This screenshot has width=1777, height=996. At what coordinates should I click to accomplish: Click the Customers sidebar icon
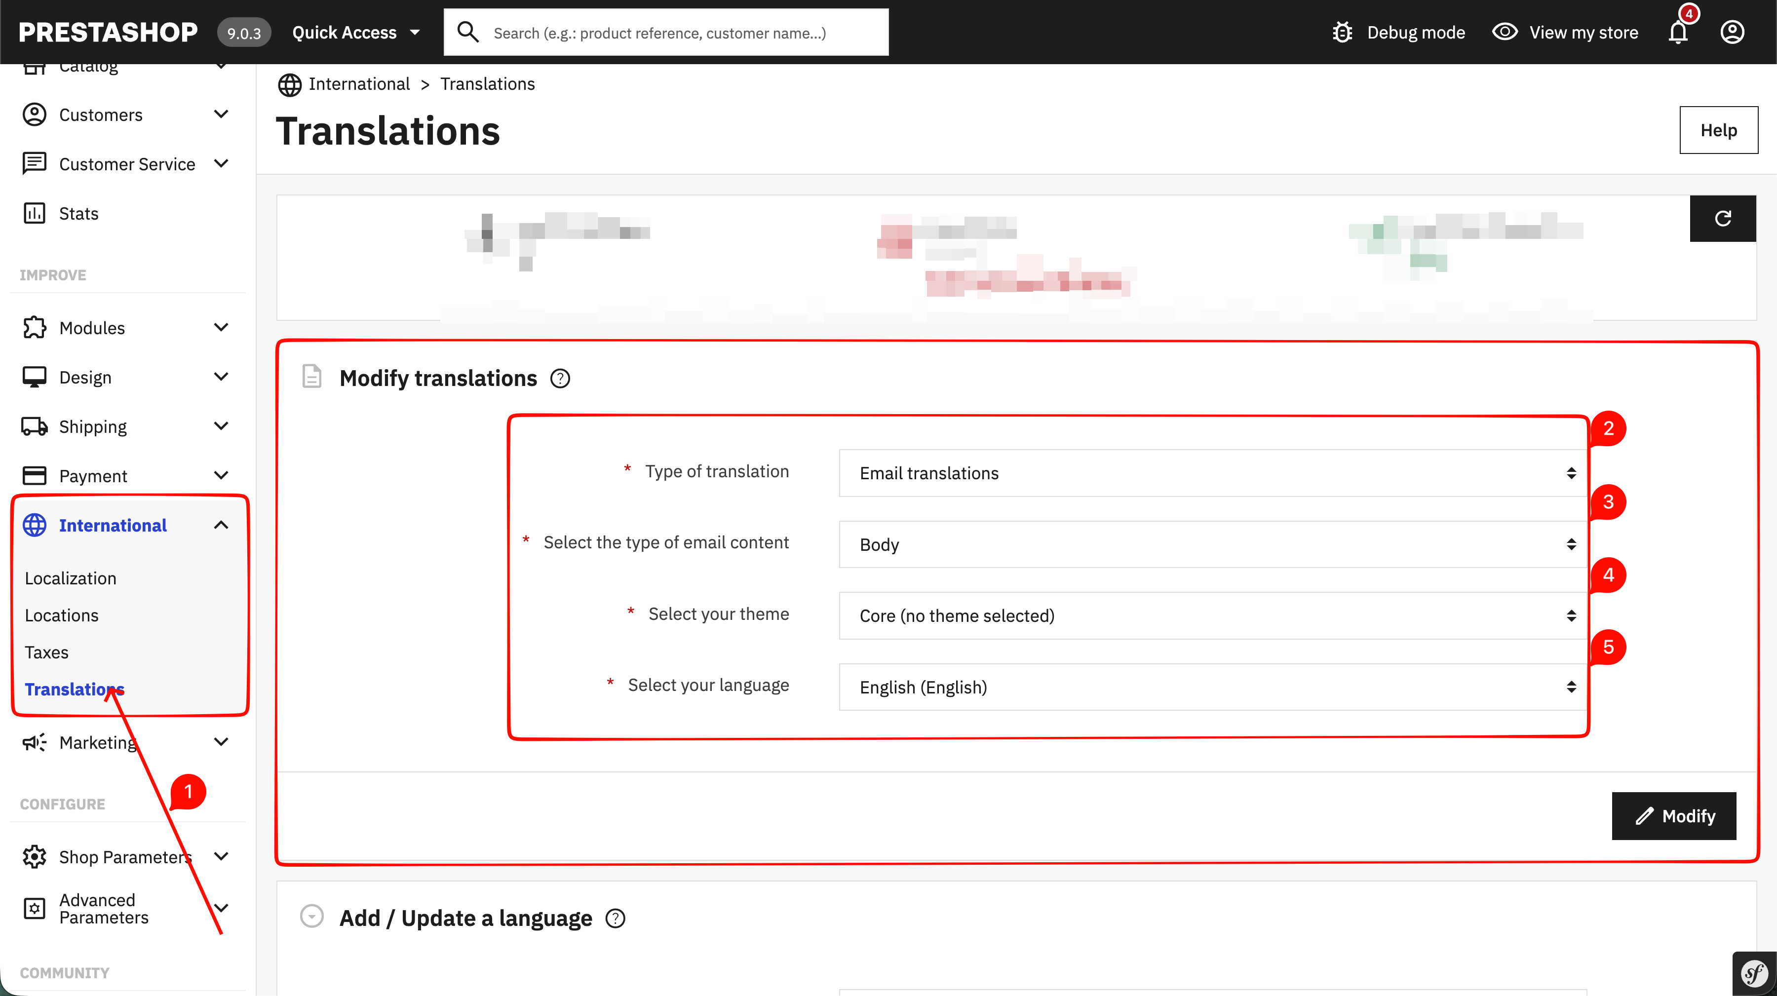pos(35,115)
